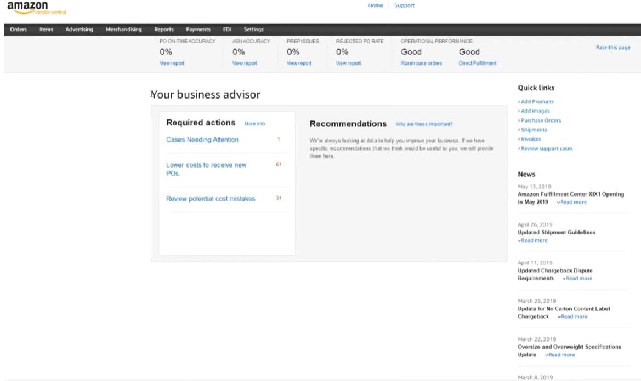Expand Read more for Fulfillment Center XIX1 news
The image size is (641, 381).
pyautogui.click(x=573, y=202)
